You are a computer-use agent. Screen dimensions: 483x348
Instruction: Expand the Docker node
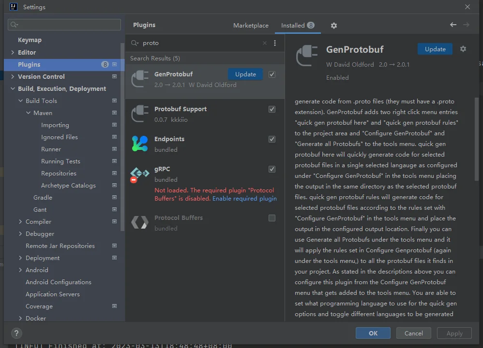(20, 318)
